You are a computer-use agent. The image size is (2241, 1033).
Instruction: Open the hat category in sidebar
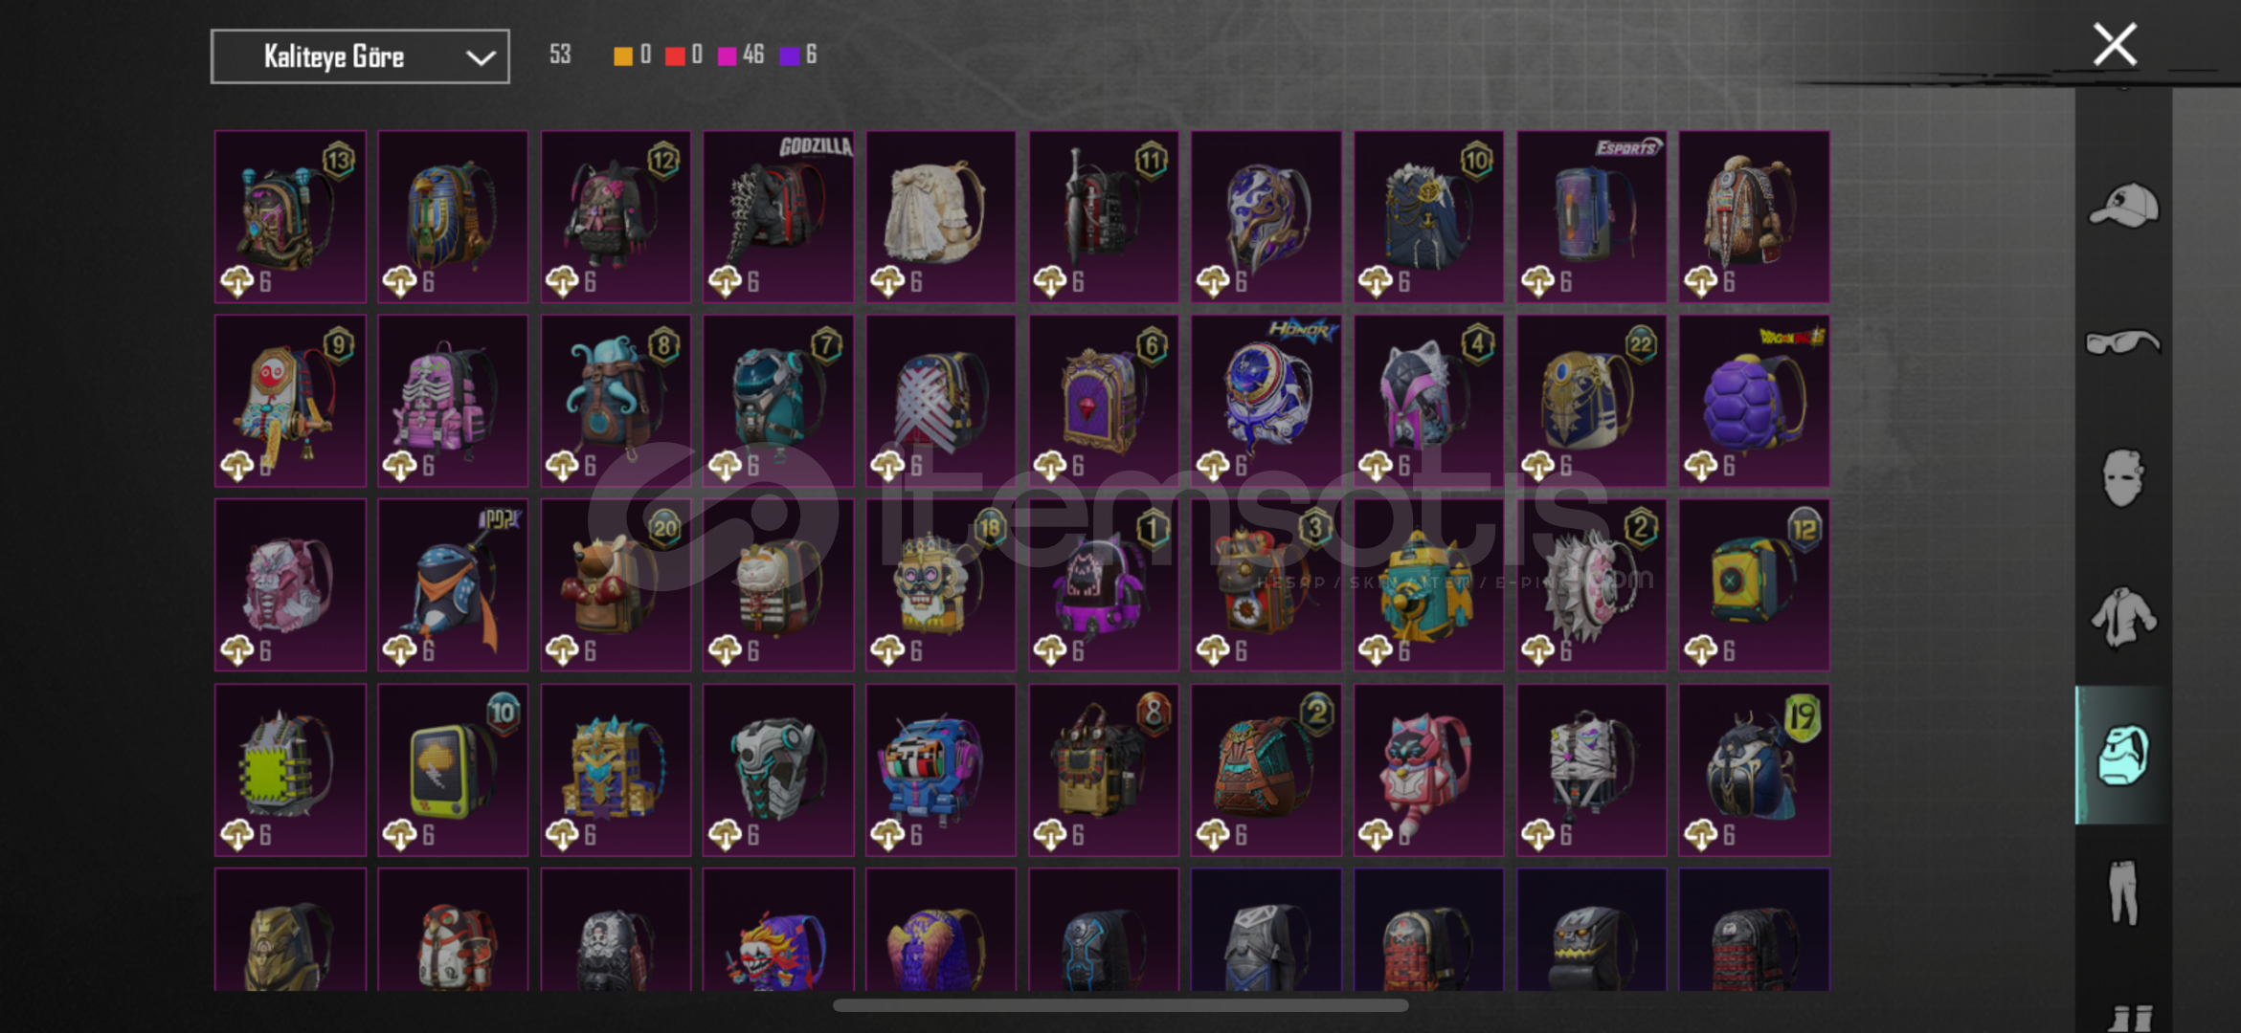[2123, 206]
